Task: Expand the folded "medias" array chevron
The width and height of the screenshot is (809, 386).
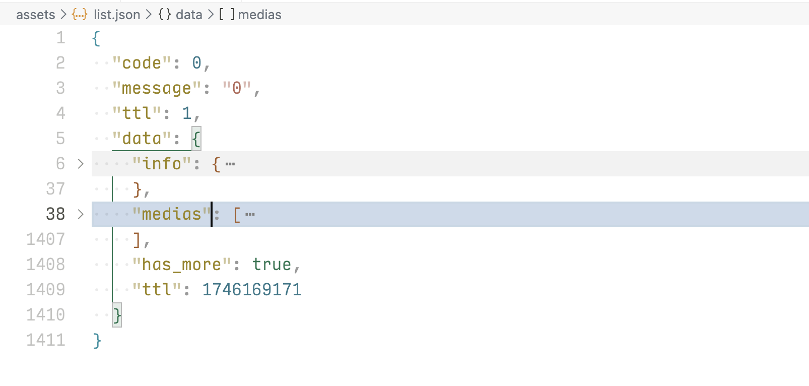Action: coord(81,214)
